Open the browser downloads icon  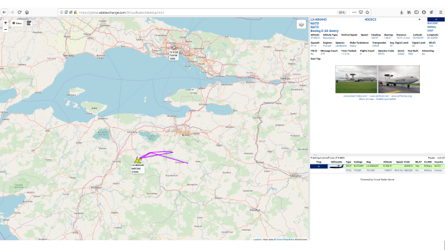click(402, 12)
